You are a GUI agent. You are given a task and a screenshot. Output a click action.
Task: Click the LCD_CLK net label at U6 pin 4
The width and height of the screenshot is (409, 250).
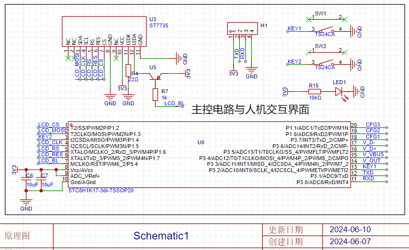50,142
